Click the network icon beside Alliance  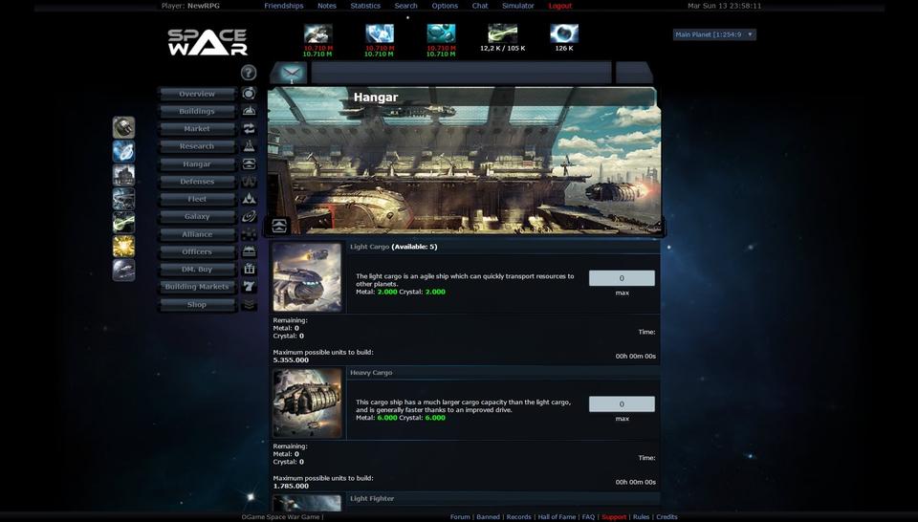coord(249,234)
